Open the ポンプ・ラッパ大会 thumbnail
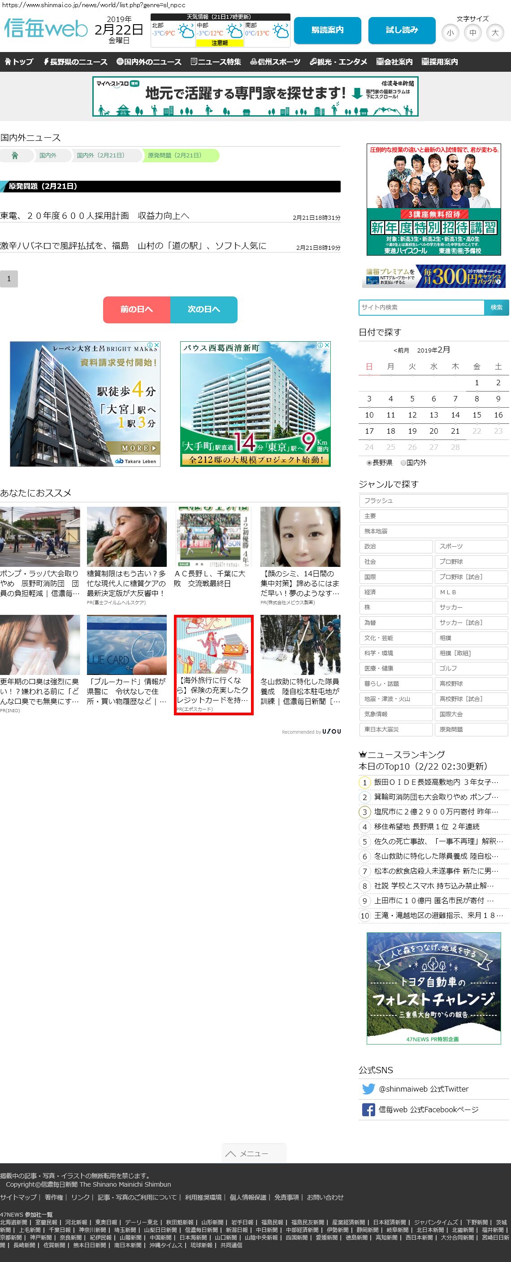The width and height of the screenshot is (511, 1262). (x=39, y=537)
